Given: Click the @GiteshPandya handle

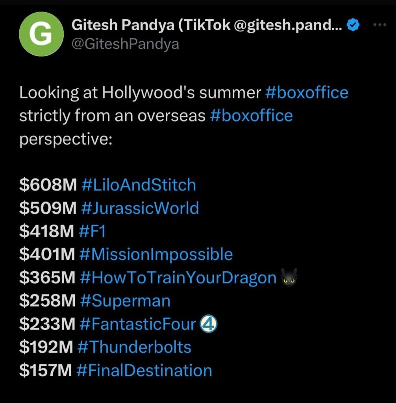Looking at the screenshot, I should point(125,44).
